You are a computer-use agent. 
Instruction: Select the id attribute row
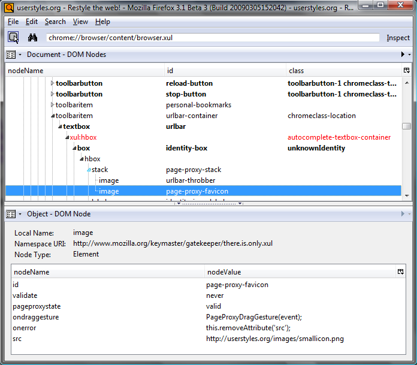(x=208, y=285)
